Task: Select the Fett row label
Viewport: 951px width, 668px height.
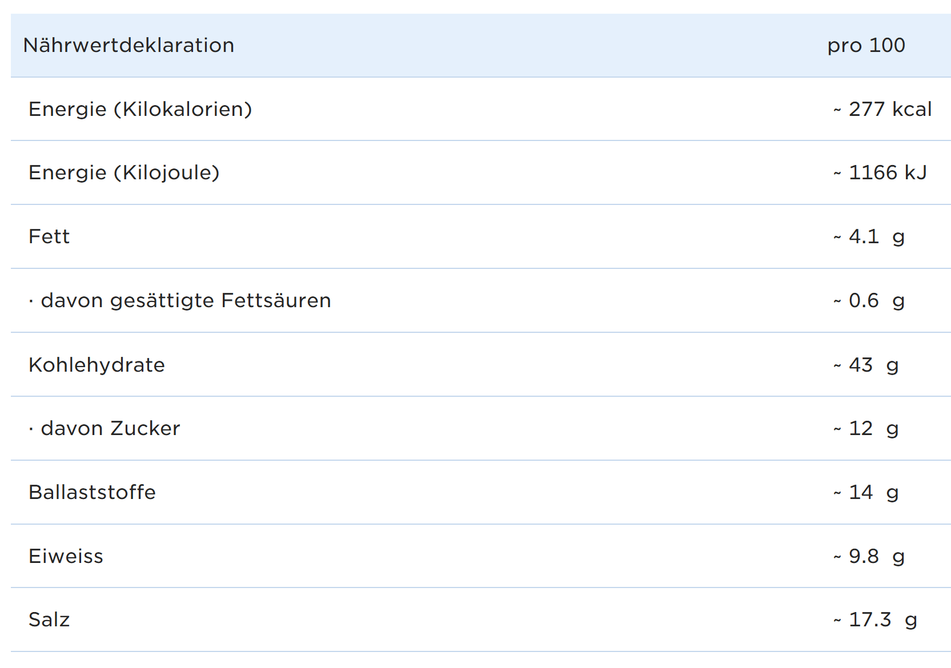Action: click(x=49, y=236)
